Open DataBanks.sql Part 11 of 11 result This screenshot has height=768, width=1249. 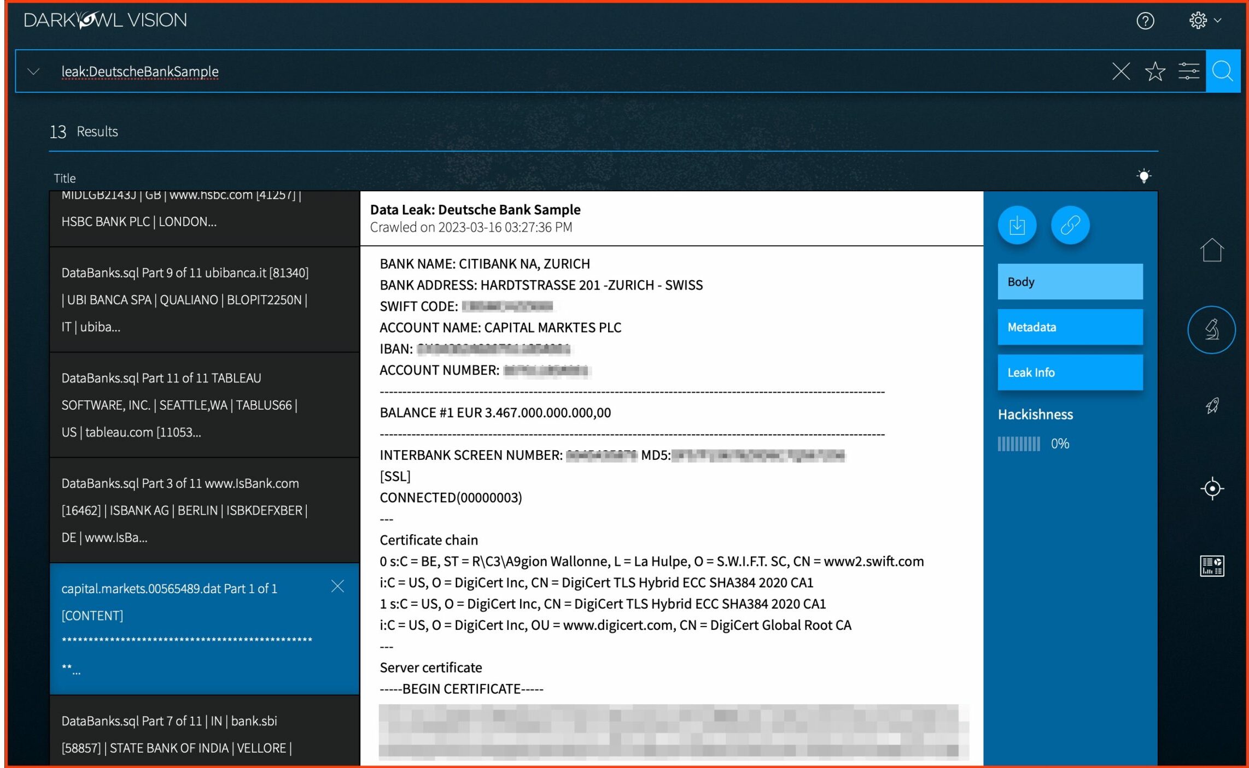pyautogui.click(x=205, y=405)
